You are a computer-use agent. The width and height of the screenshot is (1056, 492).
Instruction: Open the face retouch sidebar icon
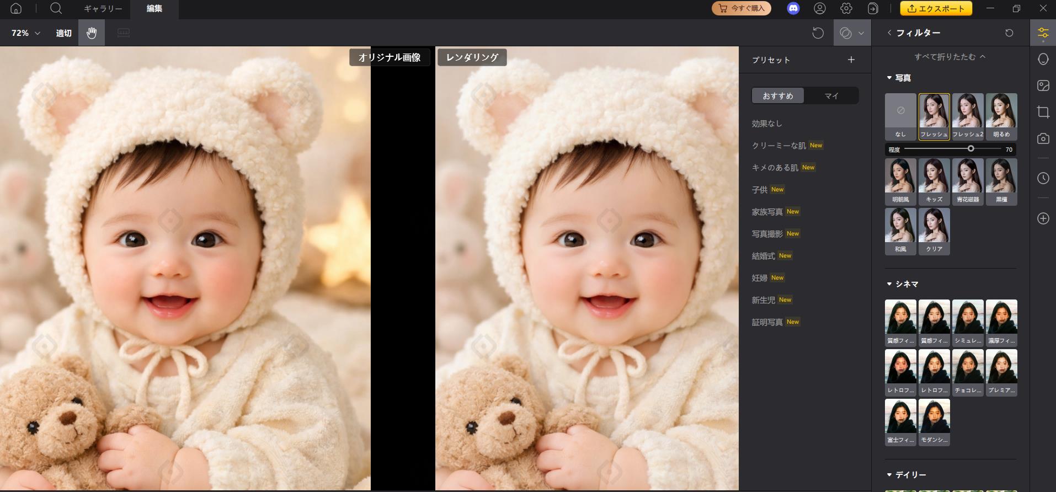[1043, 59]
